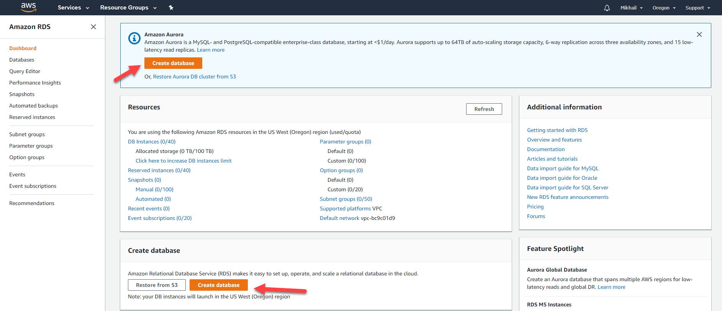Screen dimensions: 722x311
Task: Open Automated backups in sidebar
Action: [34, 106]
